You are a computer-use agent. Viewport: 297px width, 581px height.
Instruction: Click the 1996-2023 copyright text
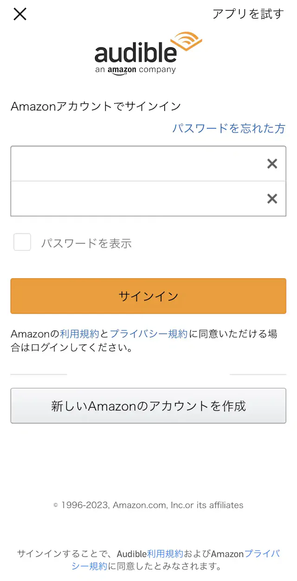[148, 505]
